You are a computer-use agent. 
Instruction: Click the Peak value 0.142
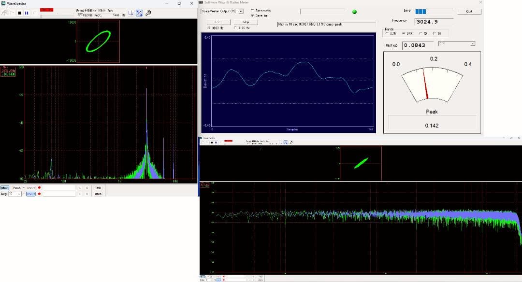432,126
